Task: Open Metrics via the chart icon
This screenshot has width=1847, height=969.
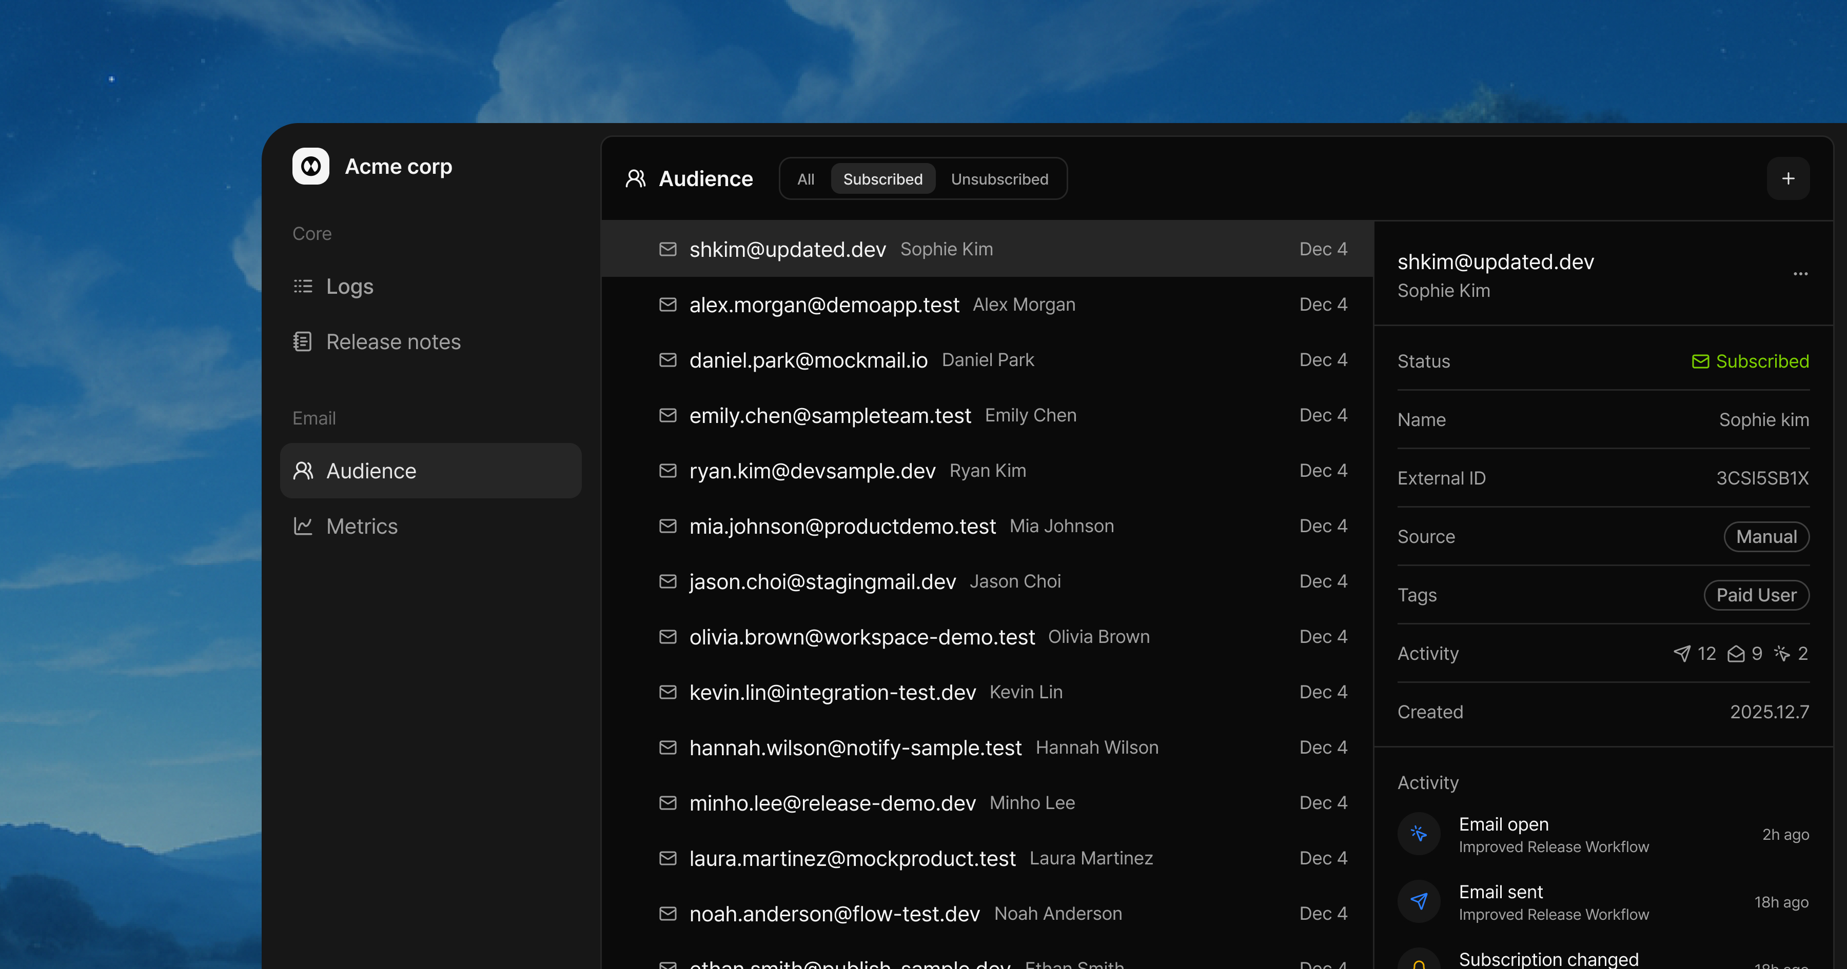Action: (x=303, y=526)
